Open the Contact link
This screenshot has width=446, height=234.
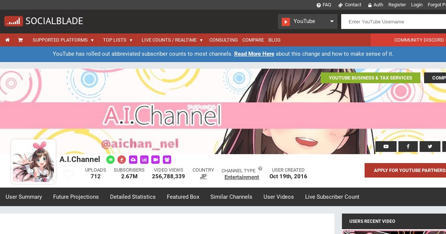pos(350,5)
